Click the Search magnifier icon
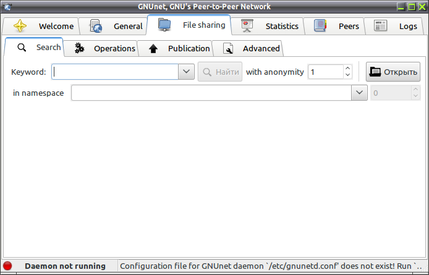The height and width of the screenshot is (275, 429). [22, 48]
